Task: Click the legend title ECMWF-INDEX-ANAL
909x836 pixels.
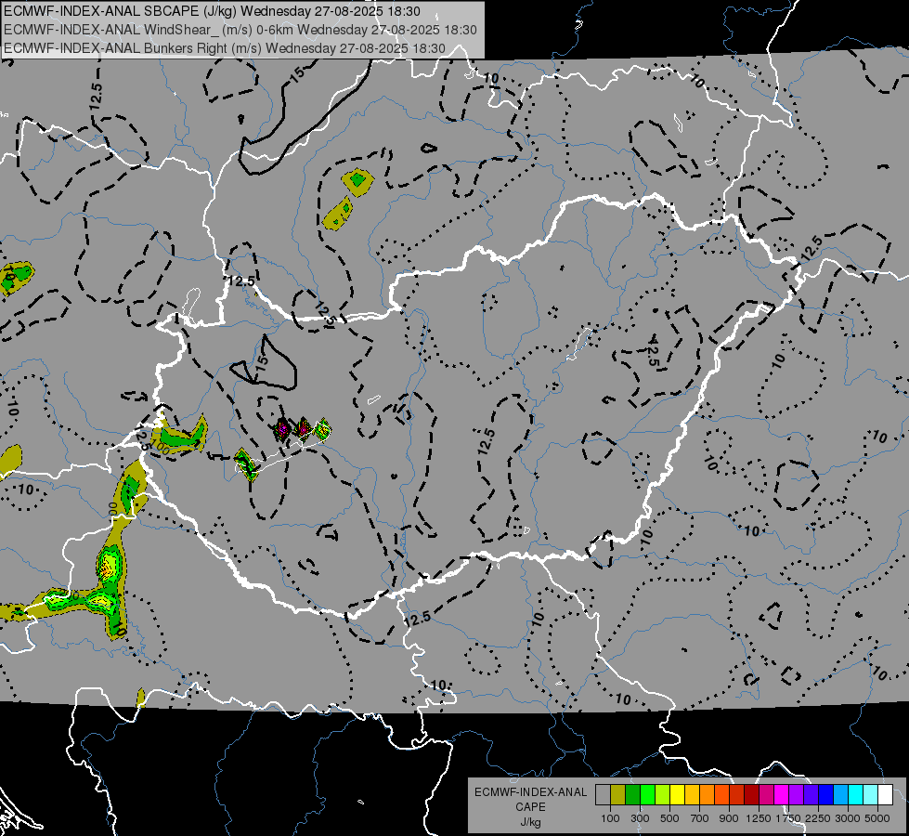Action: pos(530,792)
